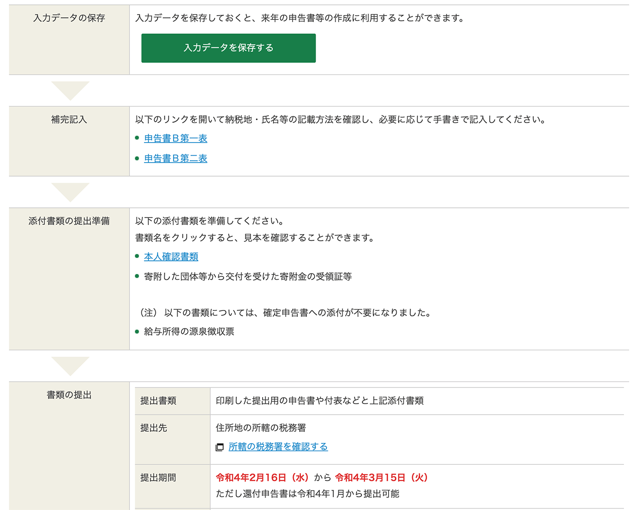Click the external window icon beside 税務署 link
The image size is (642, 510).
click(219, 446)
